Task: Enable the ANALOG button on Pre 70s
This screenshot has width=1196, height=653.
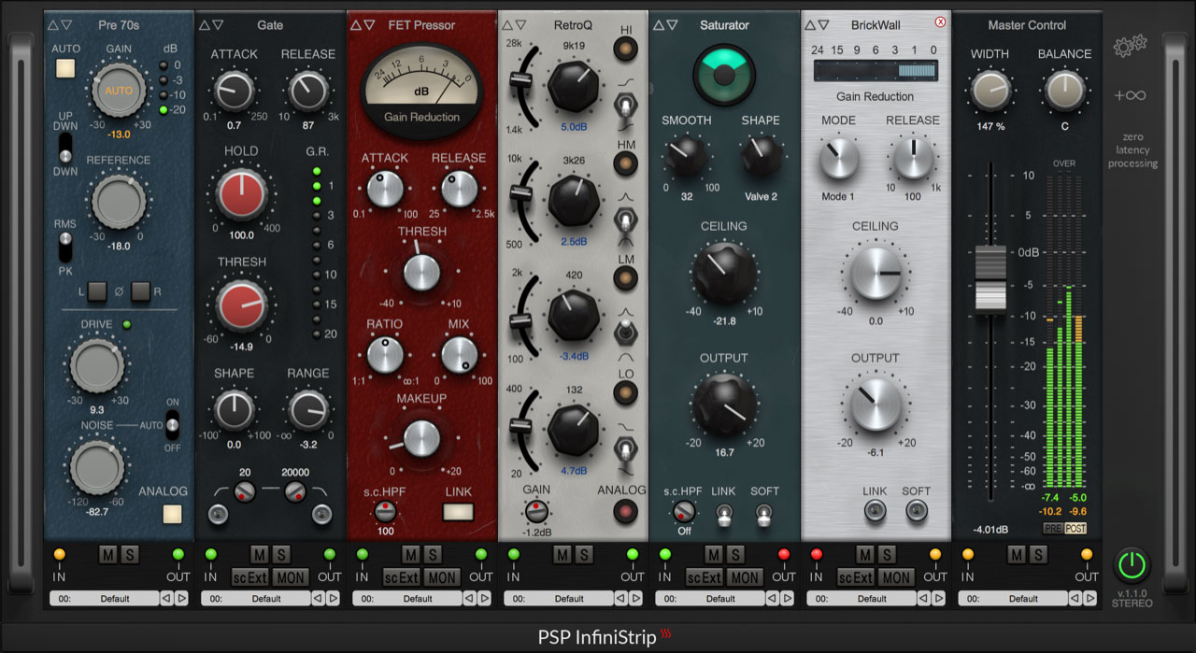Action: 172,512
